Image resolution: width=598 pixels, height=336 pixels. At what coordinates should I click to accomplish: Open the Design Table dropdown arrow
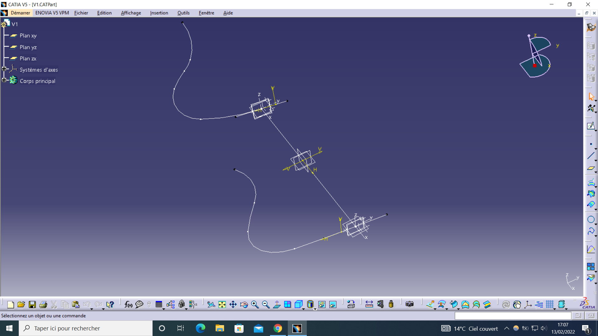click(164, 309)
